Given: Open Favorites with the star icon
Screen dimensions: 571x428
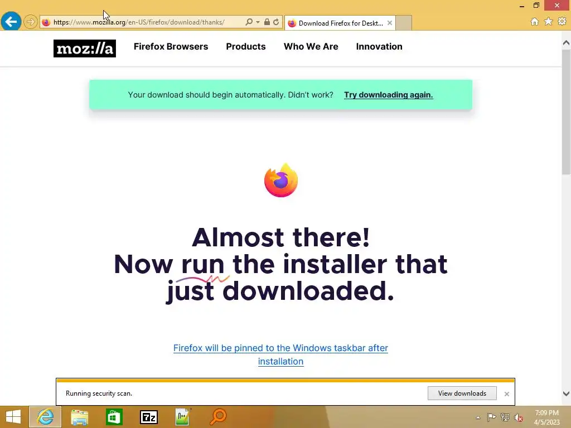Looking at the screenshot, I should 548,22.
